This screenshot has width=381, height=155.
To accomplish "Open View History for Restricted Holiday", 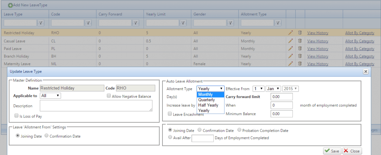I will point(318,33).
